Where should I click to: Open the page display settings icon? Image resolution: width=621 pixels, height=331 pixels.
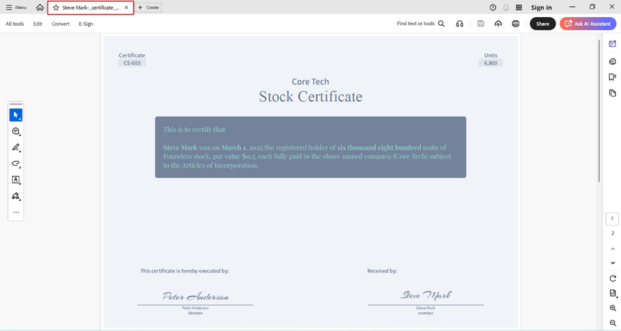click(612, 293)
